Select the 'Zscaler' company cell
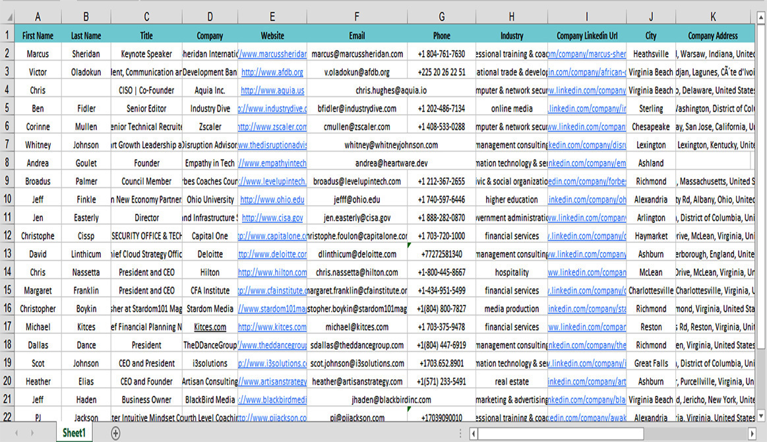 (210, 126)
